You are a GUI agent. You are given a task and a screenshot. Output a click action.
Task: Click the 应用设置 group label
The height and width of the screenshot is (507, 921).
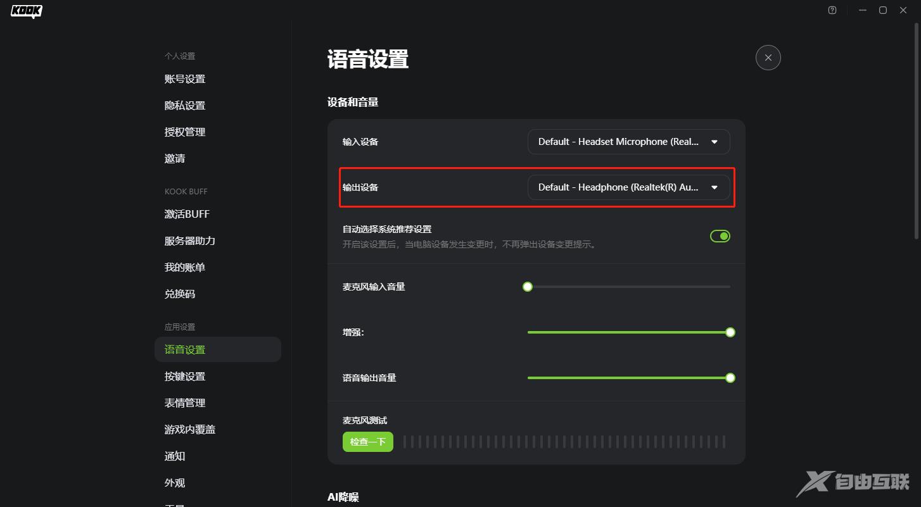180,327
